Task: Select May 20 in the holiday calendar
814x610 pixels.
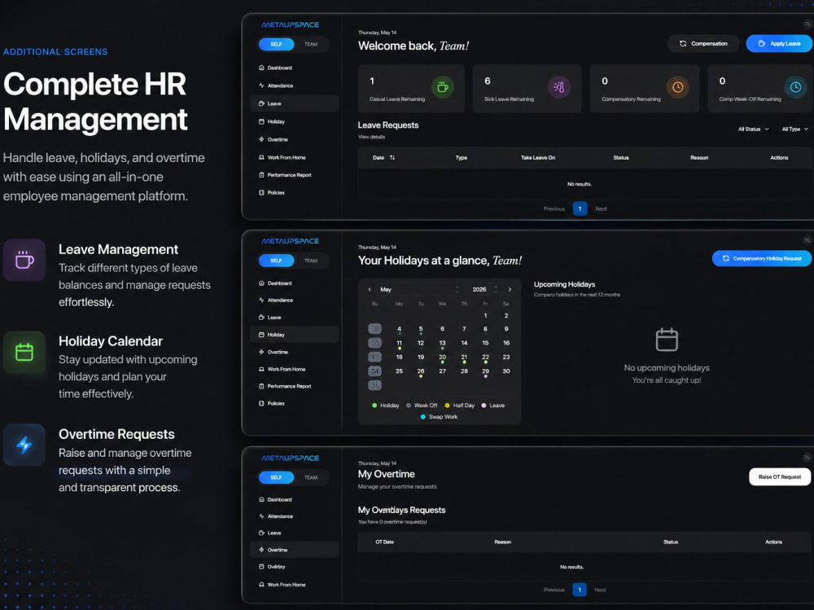Action: pos(442,358)
